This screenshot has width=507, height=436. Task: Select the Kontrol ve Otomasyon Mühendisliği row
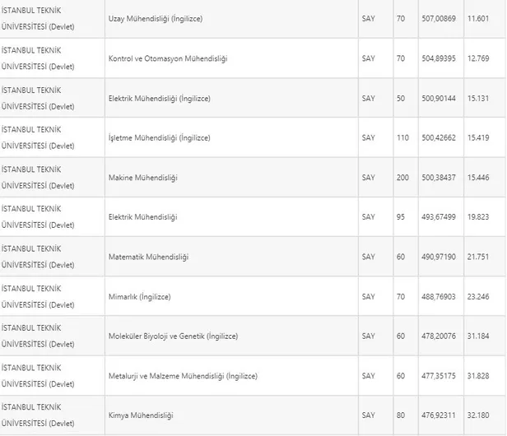pos(168,58)
